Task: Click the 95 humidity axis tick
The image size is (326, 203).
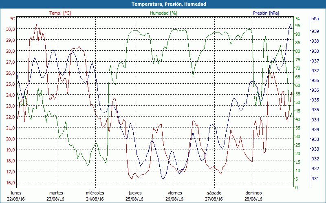Action: pyautogui.click(x=298, y=26)
